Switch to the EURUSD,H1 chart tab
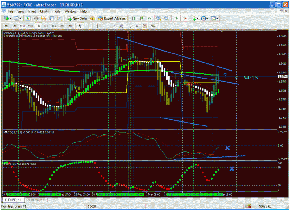Viewport: 290px width, 210px height. point(13,200)
